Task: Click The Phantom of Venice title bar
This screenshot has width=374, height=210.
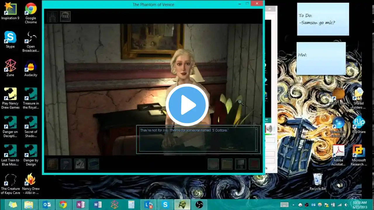Action: coord(153,4)
